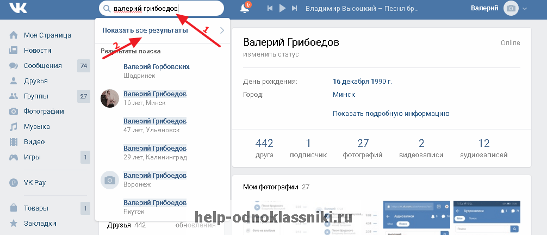Click the Новости newspaper icon
547x235 pixels.
coord(14,50)
